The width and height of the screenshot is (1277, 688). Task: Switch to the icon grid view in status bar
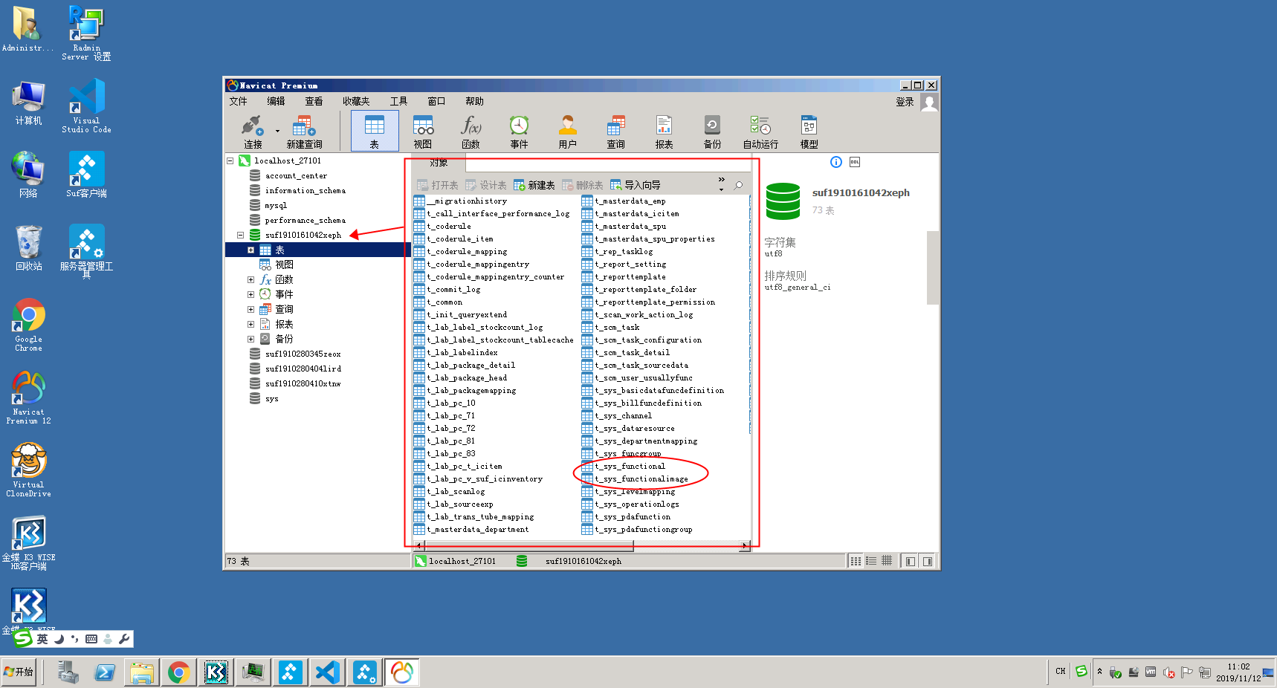[x=856, y=561]
